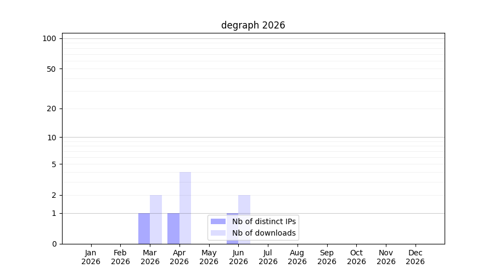The image size is (494, 274).
Task: Click the 'May 2026' axis label
Action: coord(209,257)
